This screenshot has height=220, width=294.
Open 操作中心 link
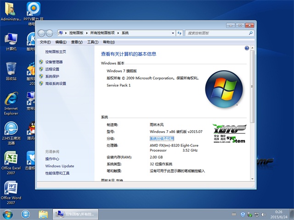[x=52, y=159]
